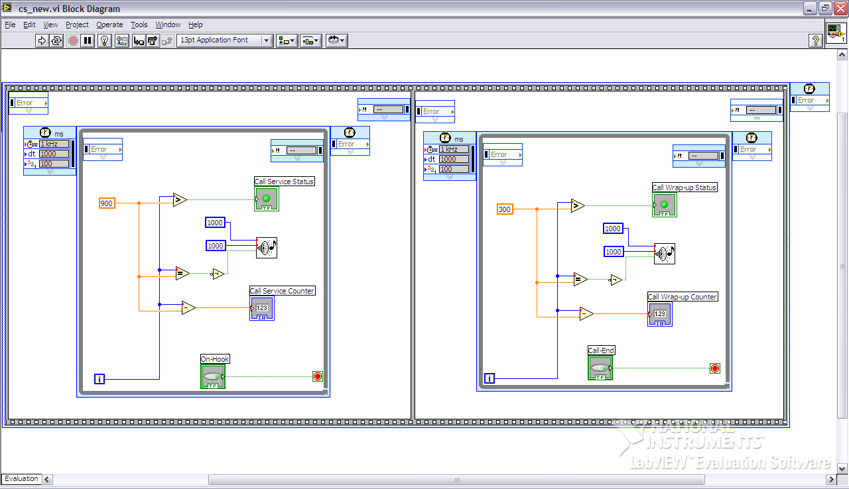
Task: Open the 13pt Application Font dropdown
Action: 225,40
